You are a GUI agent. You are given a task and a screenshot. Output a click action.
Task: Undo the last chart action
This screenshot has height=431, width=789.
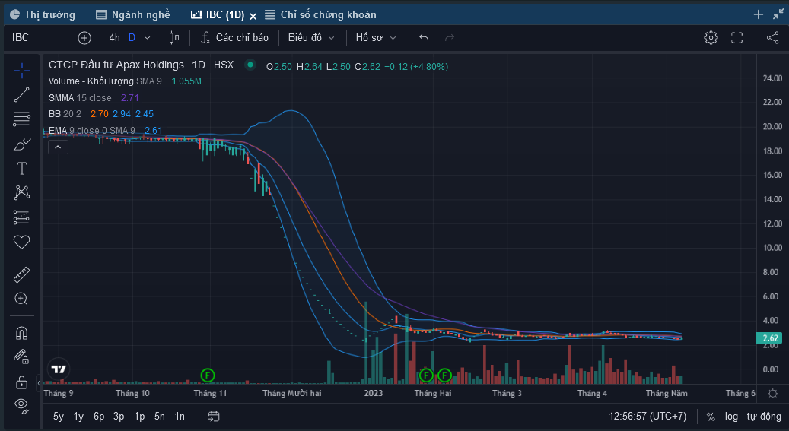pyautogui.click(x=424, y=38)
